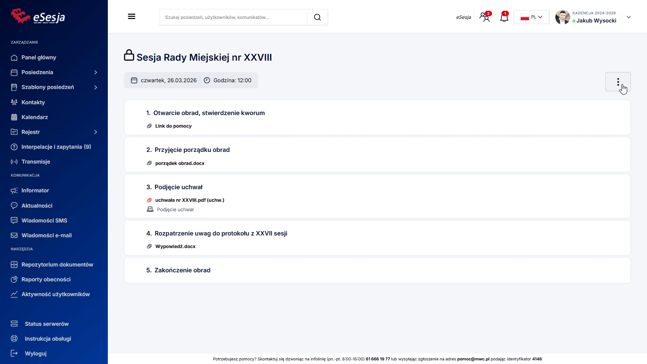Expand Szablony posiedzeń submenu

pyautogui.click(x=95, y=87)
